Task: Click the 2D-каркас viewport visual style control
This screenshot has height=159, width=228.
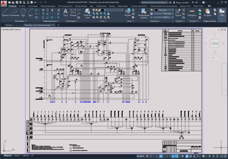Action: [16, 29]
